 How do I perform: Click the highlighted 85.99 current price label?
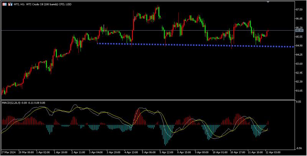[x=300, y=30]
